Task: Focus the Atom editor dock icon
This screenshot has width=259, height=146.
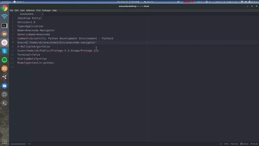Action: click(4, 43)
